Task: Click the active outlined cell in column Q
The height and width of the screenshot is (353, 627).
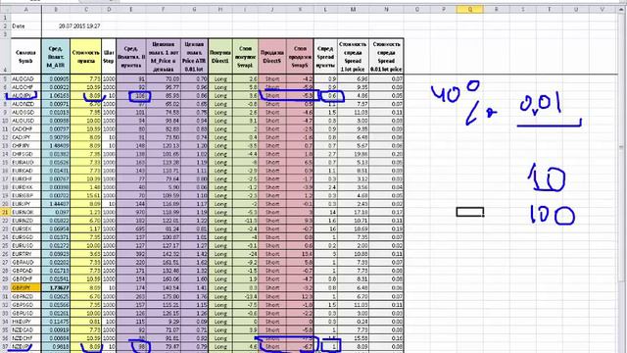Action: pyautogui.click(x=470, y=212)
